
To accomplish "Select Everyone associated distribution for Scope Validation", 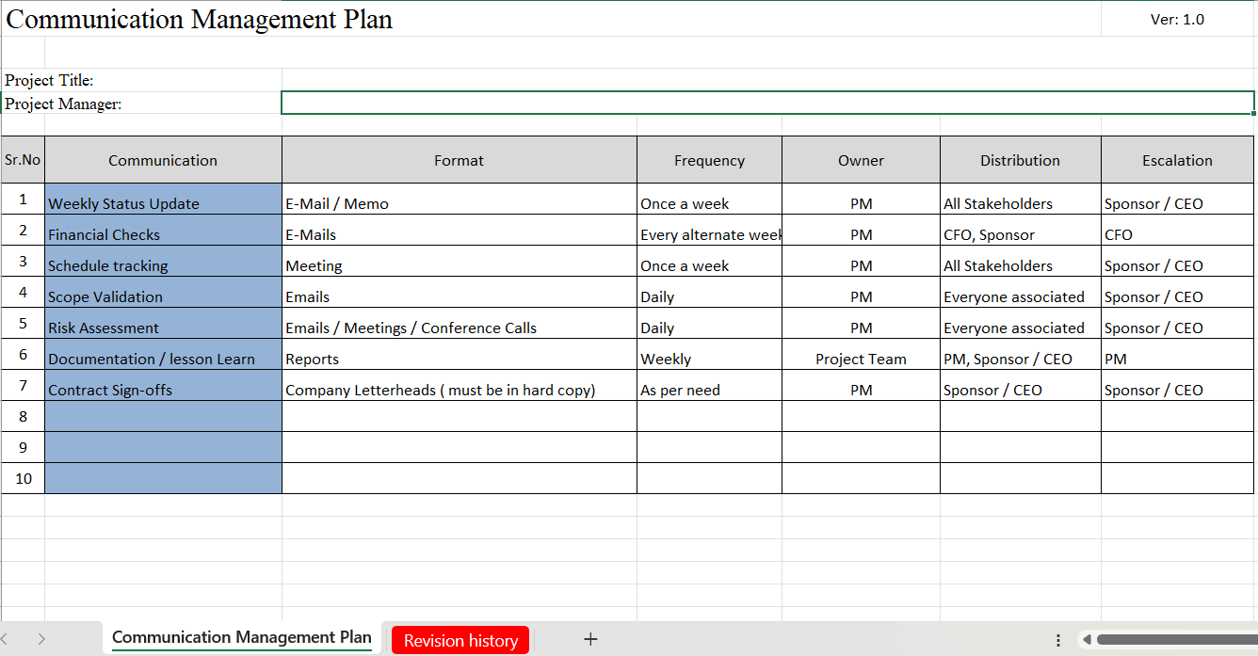I will [x=1020, y=296].
